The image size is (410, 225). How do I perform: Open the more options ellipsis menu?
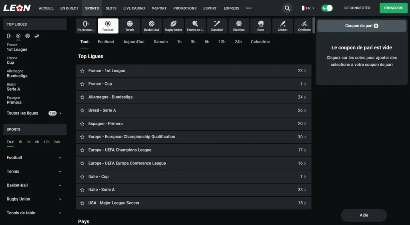[249, 8]
